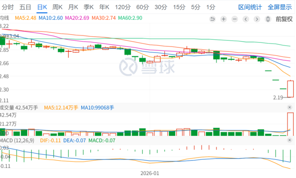
Task: Click the candlestick style icon
Action: coord(268,19)
